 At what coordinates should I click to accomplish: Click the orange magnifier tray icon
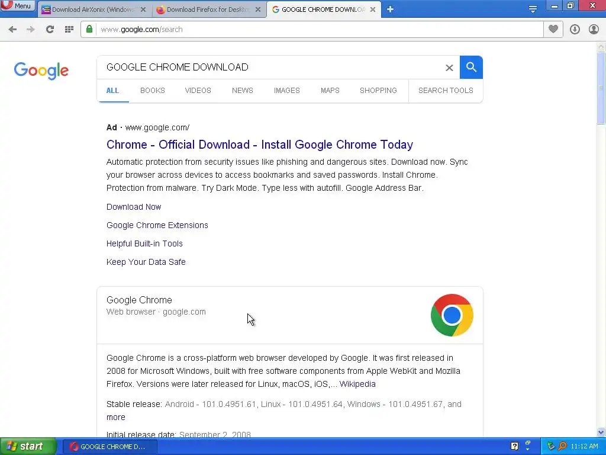[562, 447]
